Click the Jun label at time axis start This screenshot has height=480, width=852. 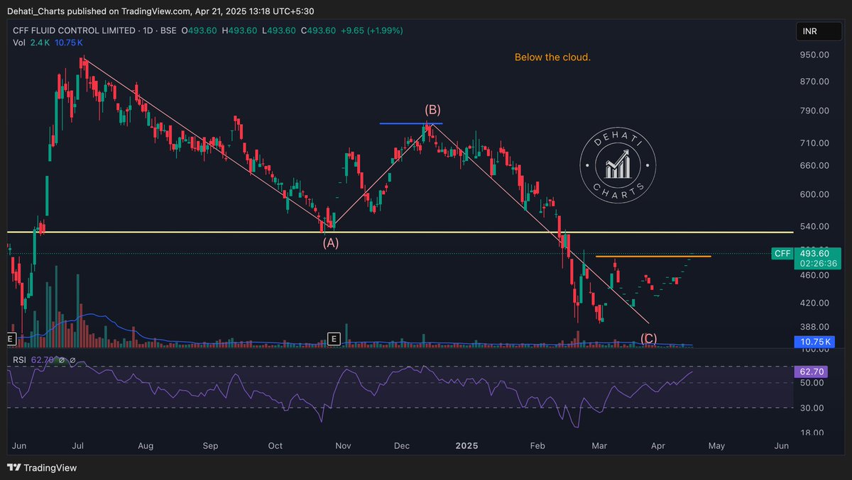(x=19, y=446)
